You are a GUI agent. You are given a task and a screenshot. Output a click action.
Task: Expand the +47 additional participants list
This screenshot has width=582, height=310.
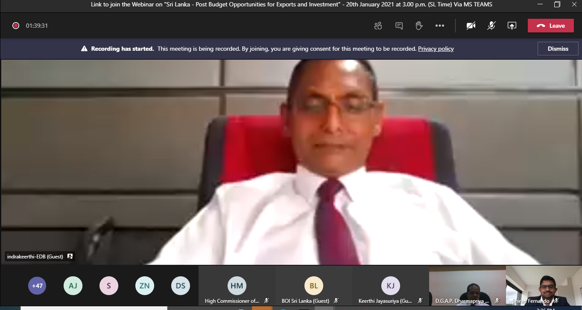(37, 286)
